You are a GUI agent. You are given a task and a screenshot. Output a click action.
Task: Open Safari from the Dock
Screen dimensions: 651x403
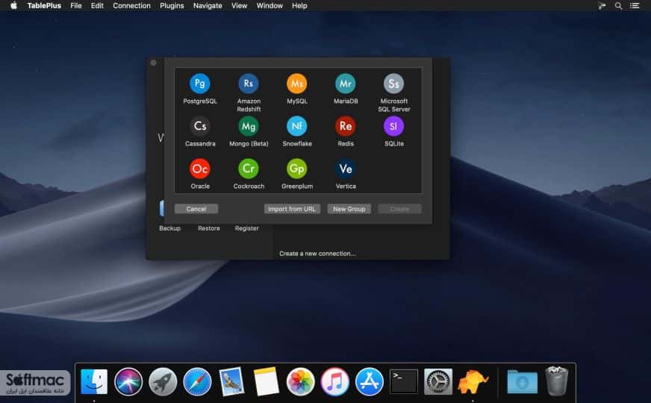[x=197, y=381]
